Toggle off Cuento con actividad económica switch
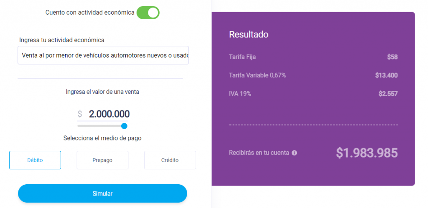 click(148, 13)
